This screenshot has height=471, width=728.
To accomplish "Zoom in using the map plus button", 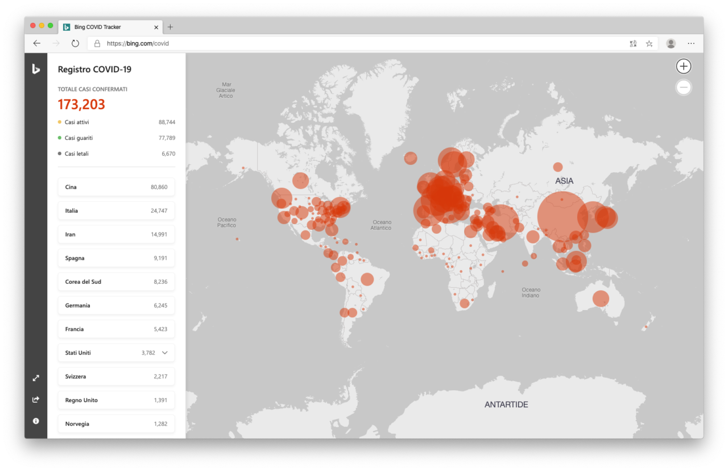I will coord(683,66).
